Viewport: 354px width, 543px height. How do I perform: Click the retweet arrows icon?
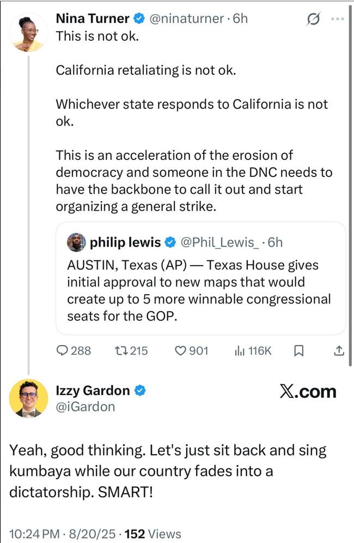coord(121,351)
